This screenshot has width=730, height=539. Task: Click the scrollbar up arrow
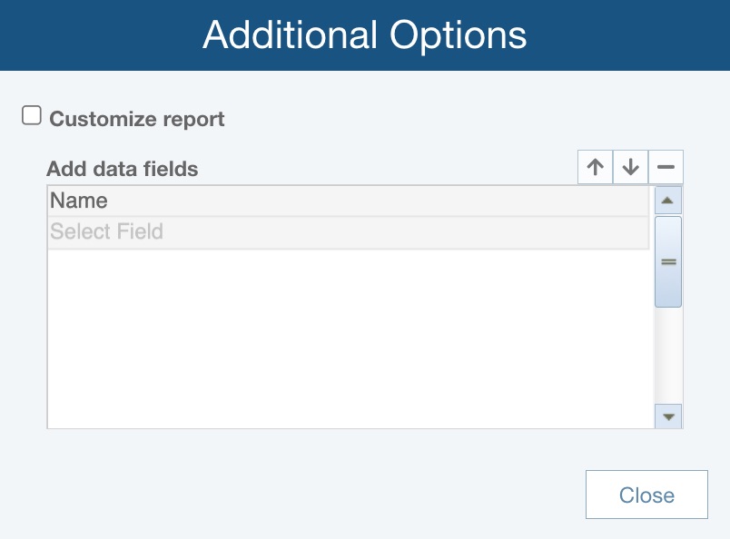668,201
